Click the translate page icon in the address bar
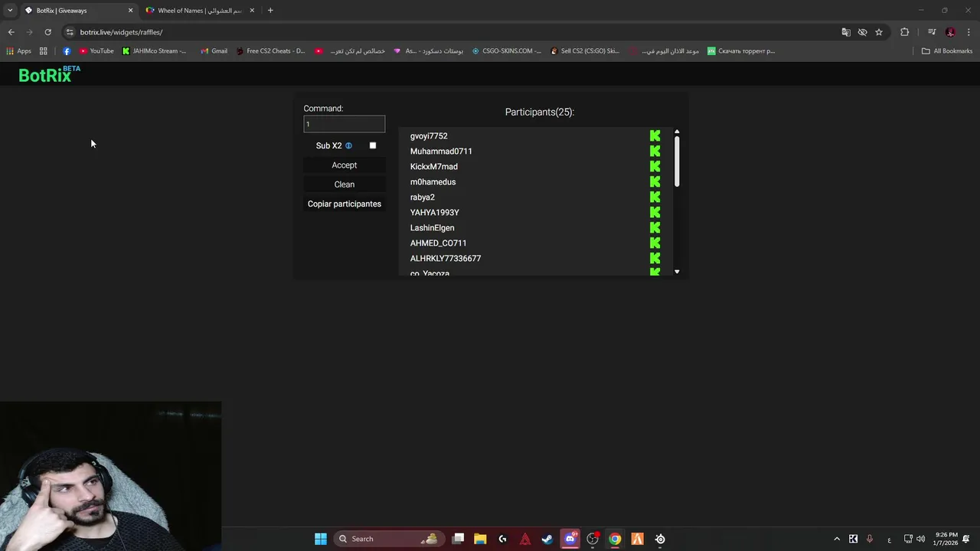The image size is (980, 551). pyautogui.click(x=846, y=32)
